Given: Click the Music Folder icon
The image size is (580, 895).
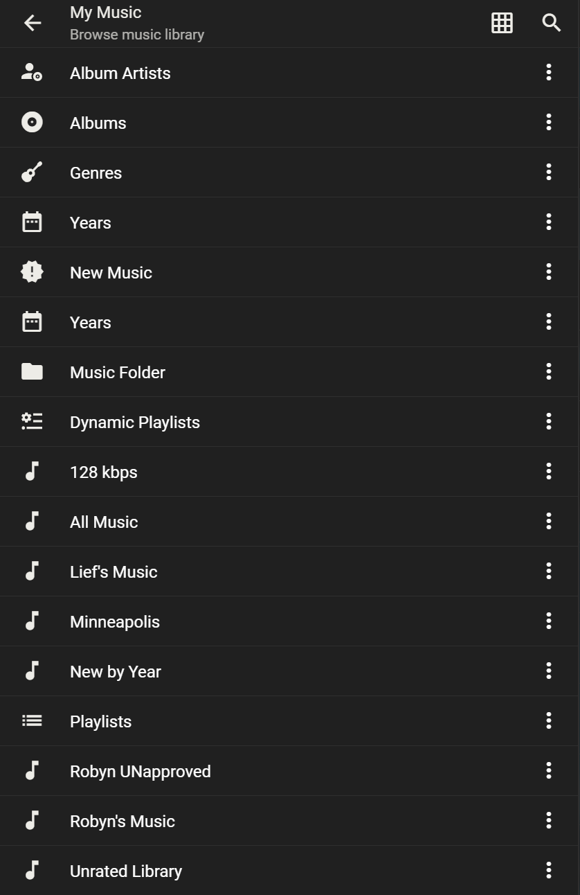Looking at the screenshot, I should pyautogui.click(x=32, y=372).
